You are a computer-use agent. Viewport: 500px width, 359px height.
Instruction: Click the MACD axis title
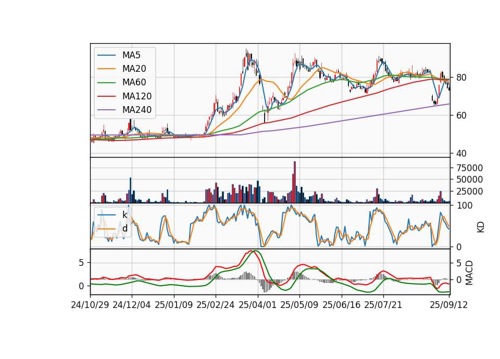(x=469, y=273)
